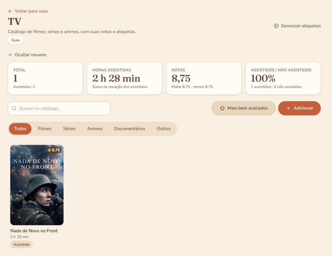Click the ASSISTIDOS / NÃO ASSISTIDOS card

(x=283, y=79)
